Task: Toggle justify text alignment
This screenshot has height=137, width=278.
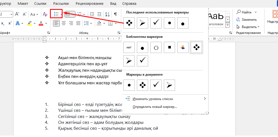Action: pos(78,23)
